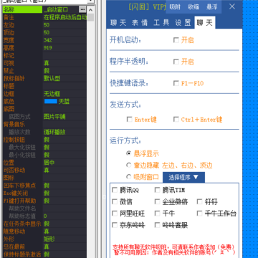The height and width of the screenshot is (258, 258).
Task: Select the 图标 property row
Action: point(44,178)
